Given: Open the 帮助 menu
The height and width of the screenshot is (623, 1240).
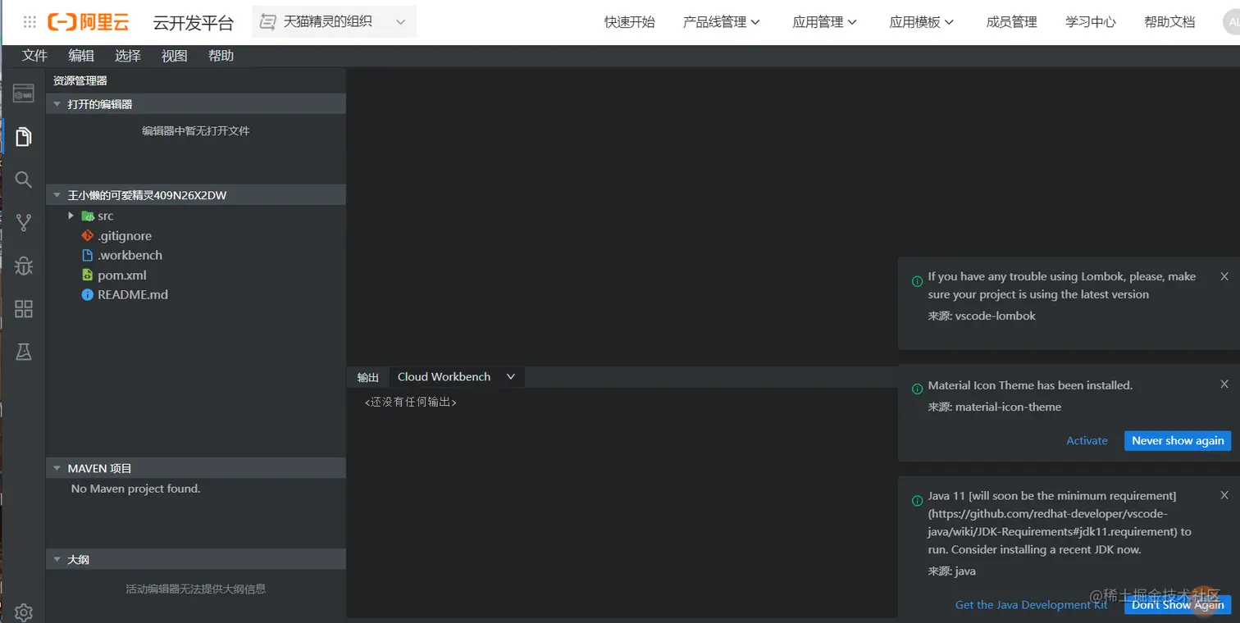Looking at the screenshot, I should (221, 56).
